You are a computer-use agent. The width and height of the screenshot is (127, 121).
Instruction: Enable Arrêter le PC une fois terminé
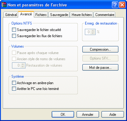[x=14, y=89]
